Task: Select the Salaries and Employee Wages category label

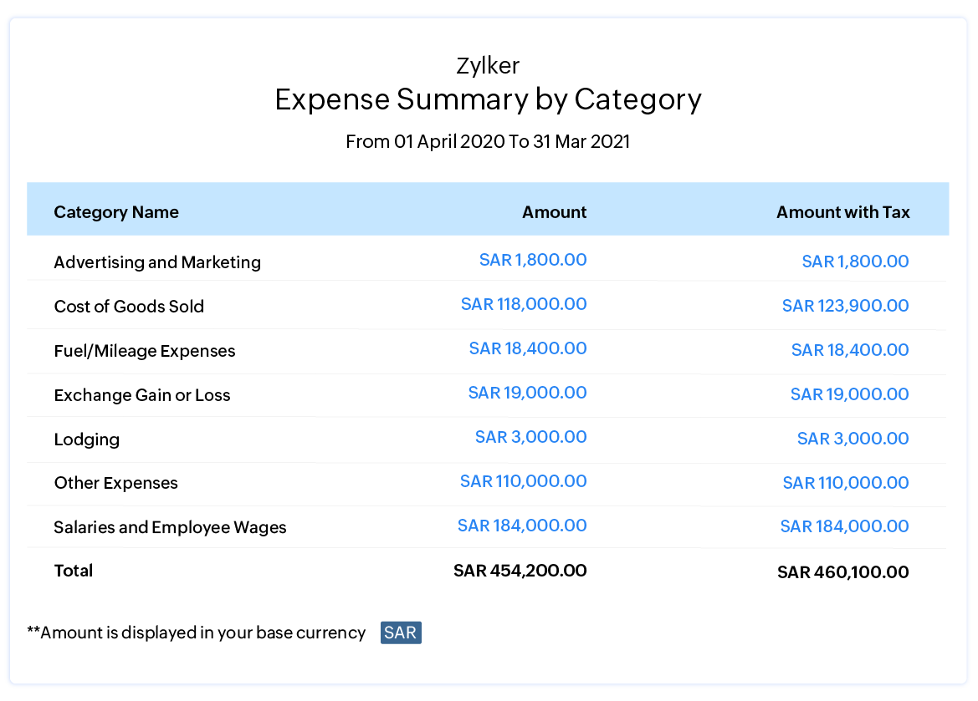Action: (x=170, y=527)
